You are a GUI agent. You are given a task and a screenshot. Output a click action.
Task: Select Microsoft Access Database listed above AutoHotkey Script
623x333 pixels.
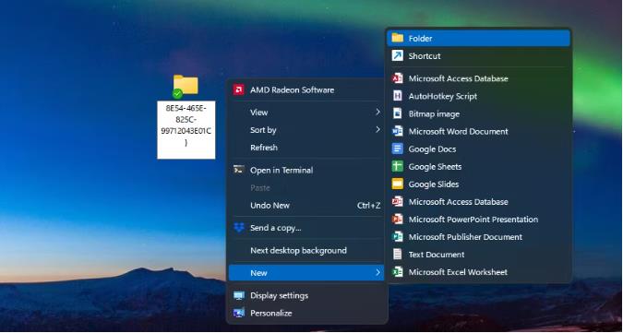tap(478, 78)
